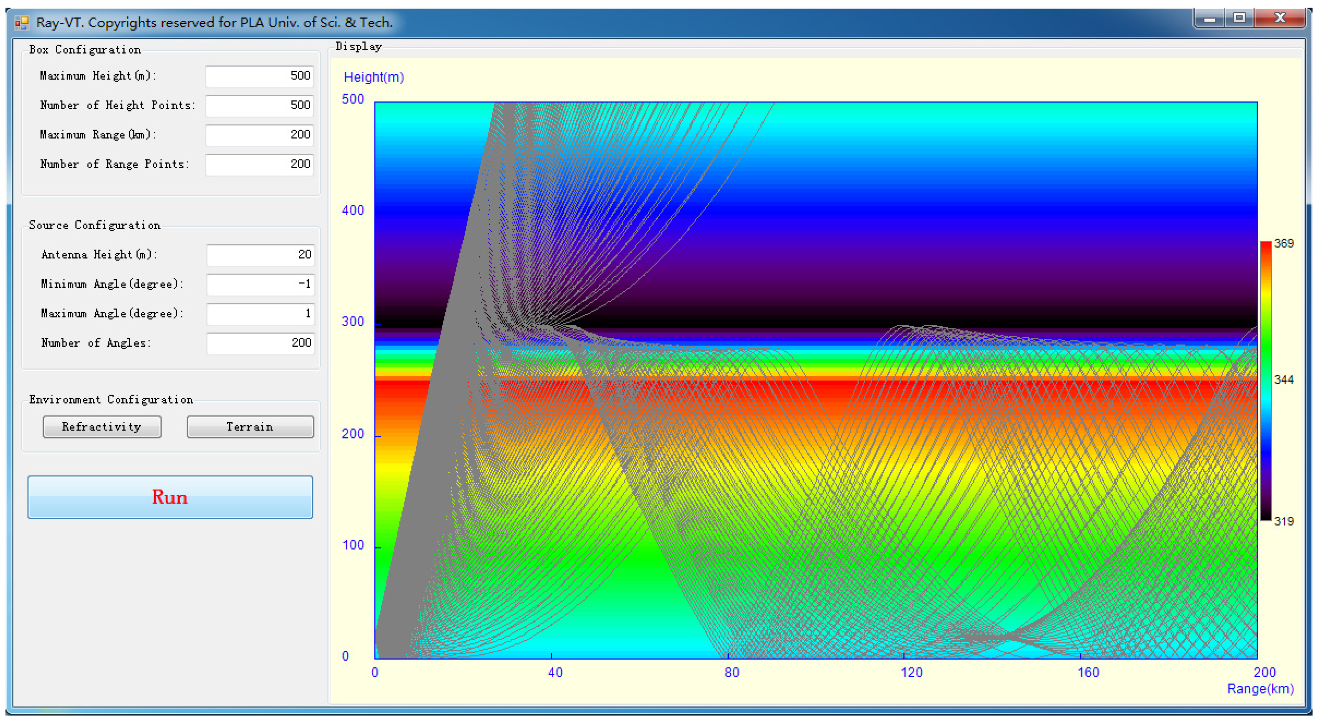Close the Ray-VT window
This screenshot has height=721, width=1318.
tap(1280, 19)
